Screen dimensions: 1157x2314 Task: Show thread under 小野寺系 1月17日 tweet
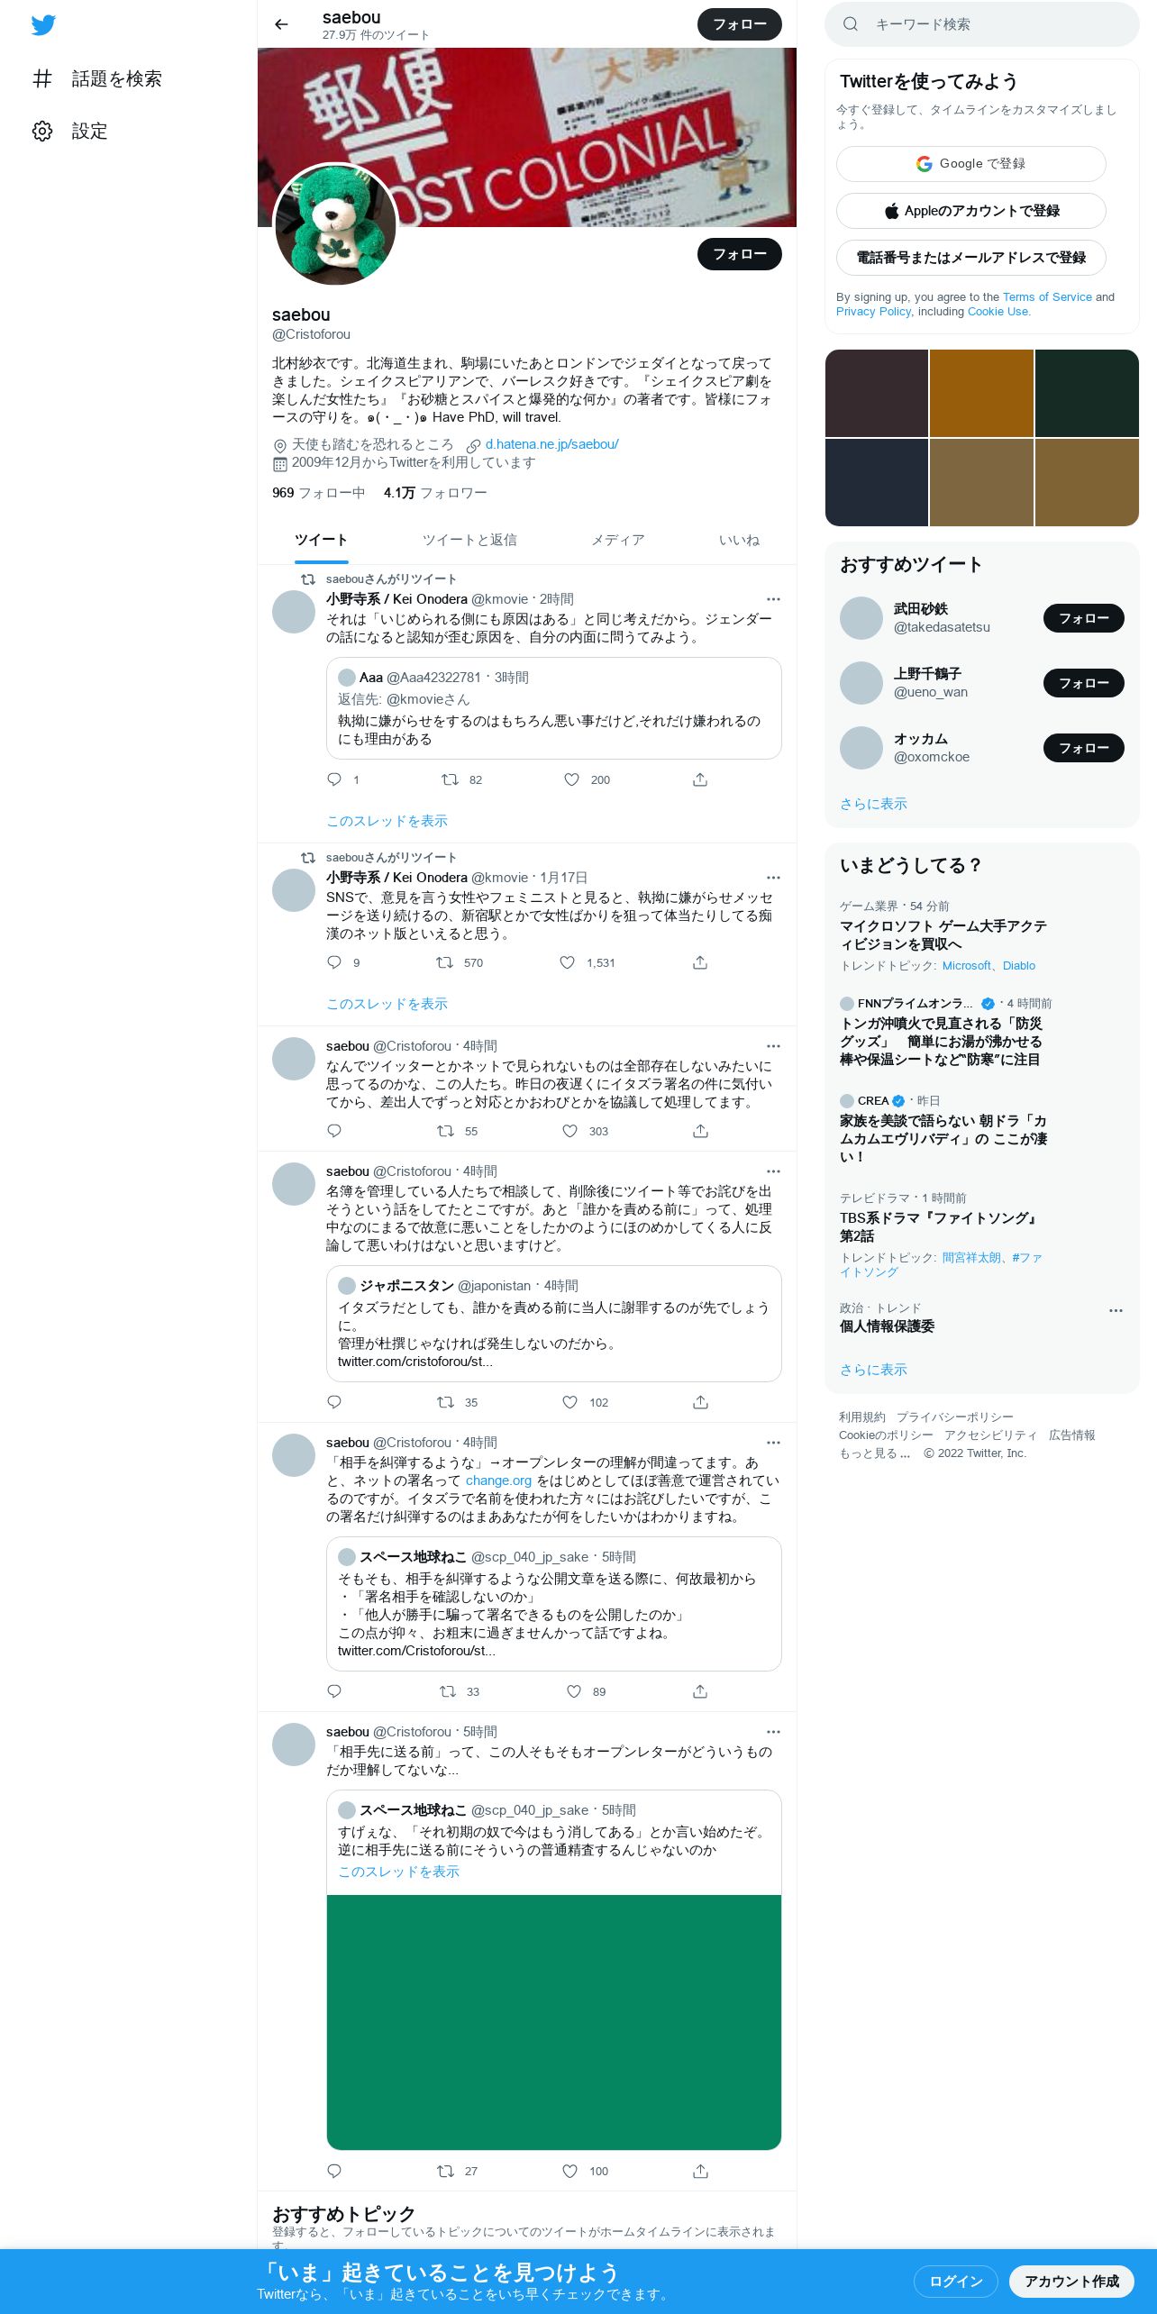click(387, 1004)
